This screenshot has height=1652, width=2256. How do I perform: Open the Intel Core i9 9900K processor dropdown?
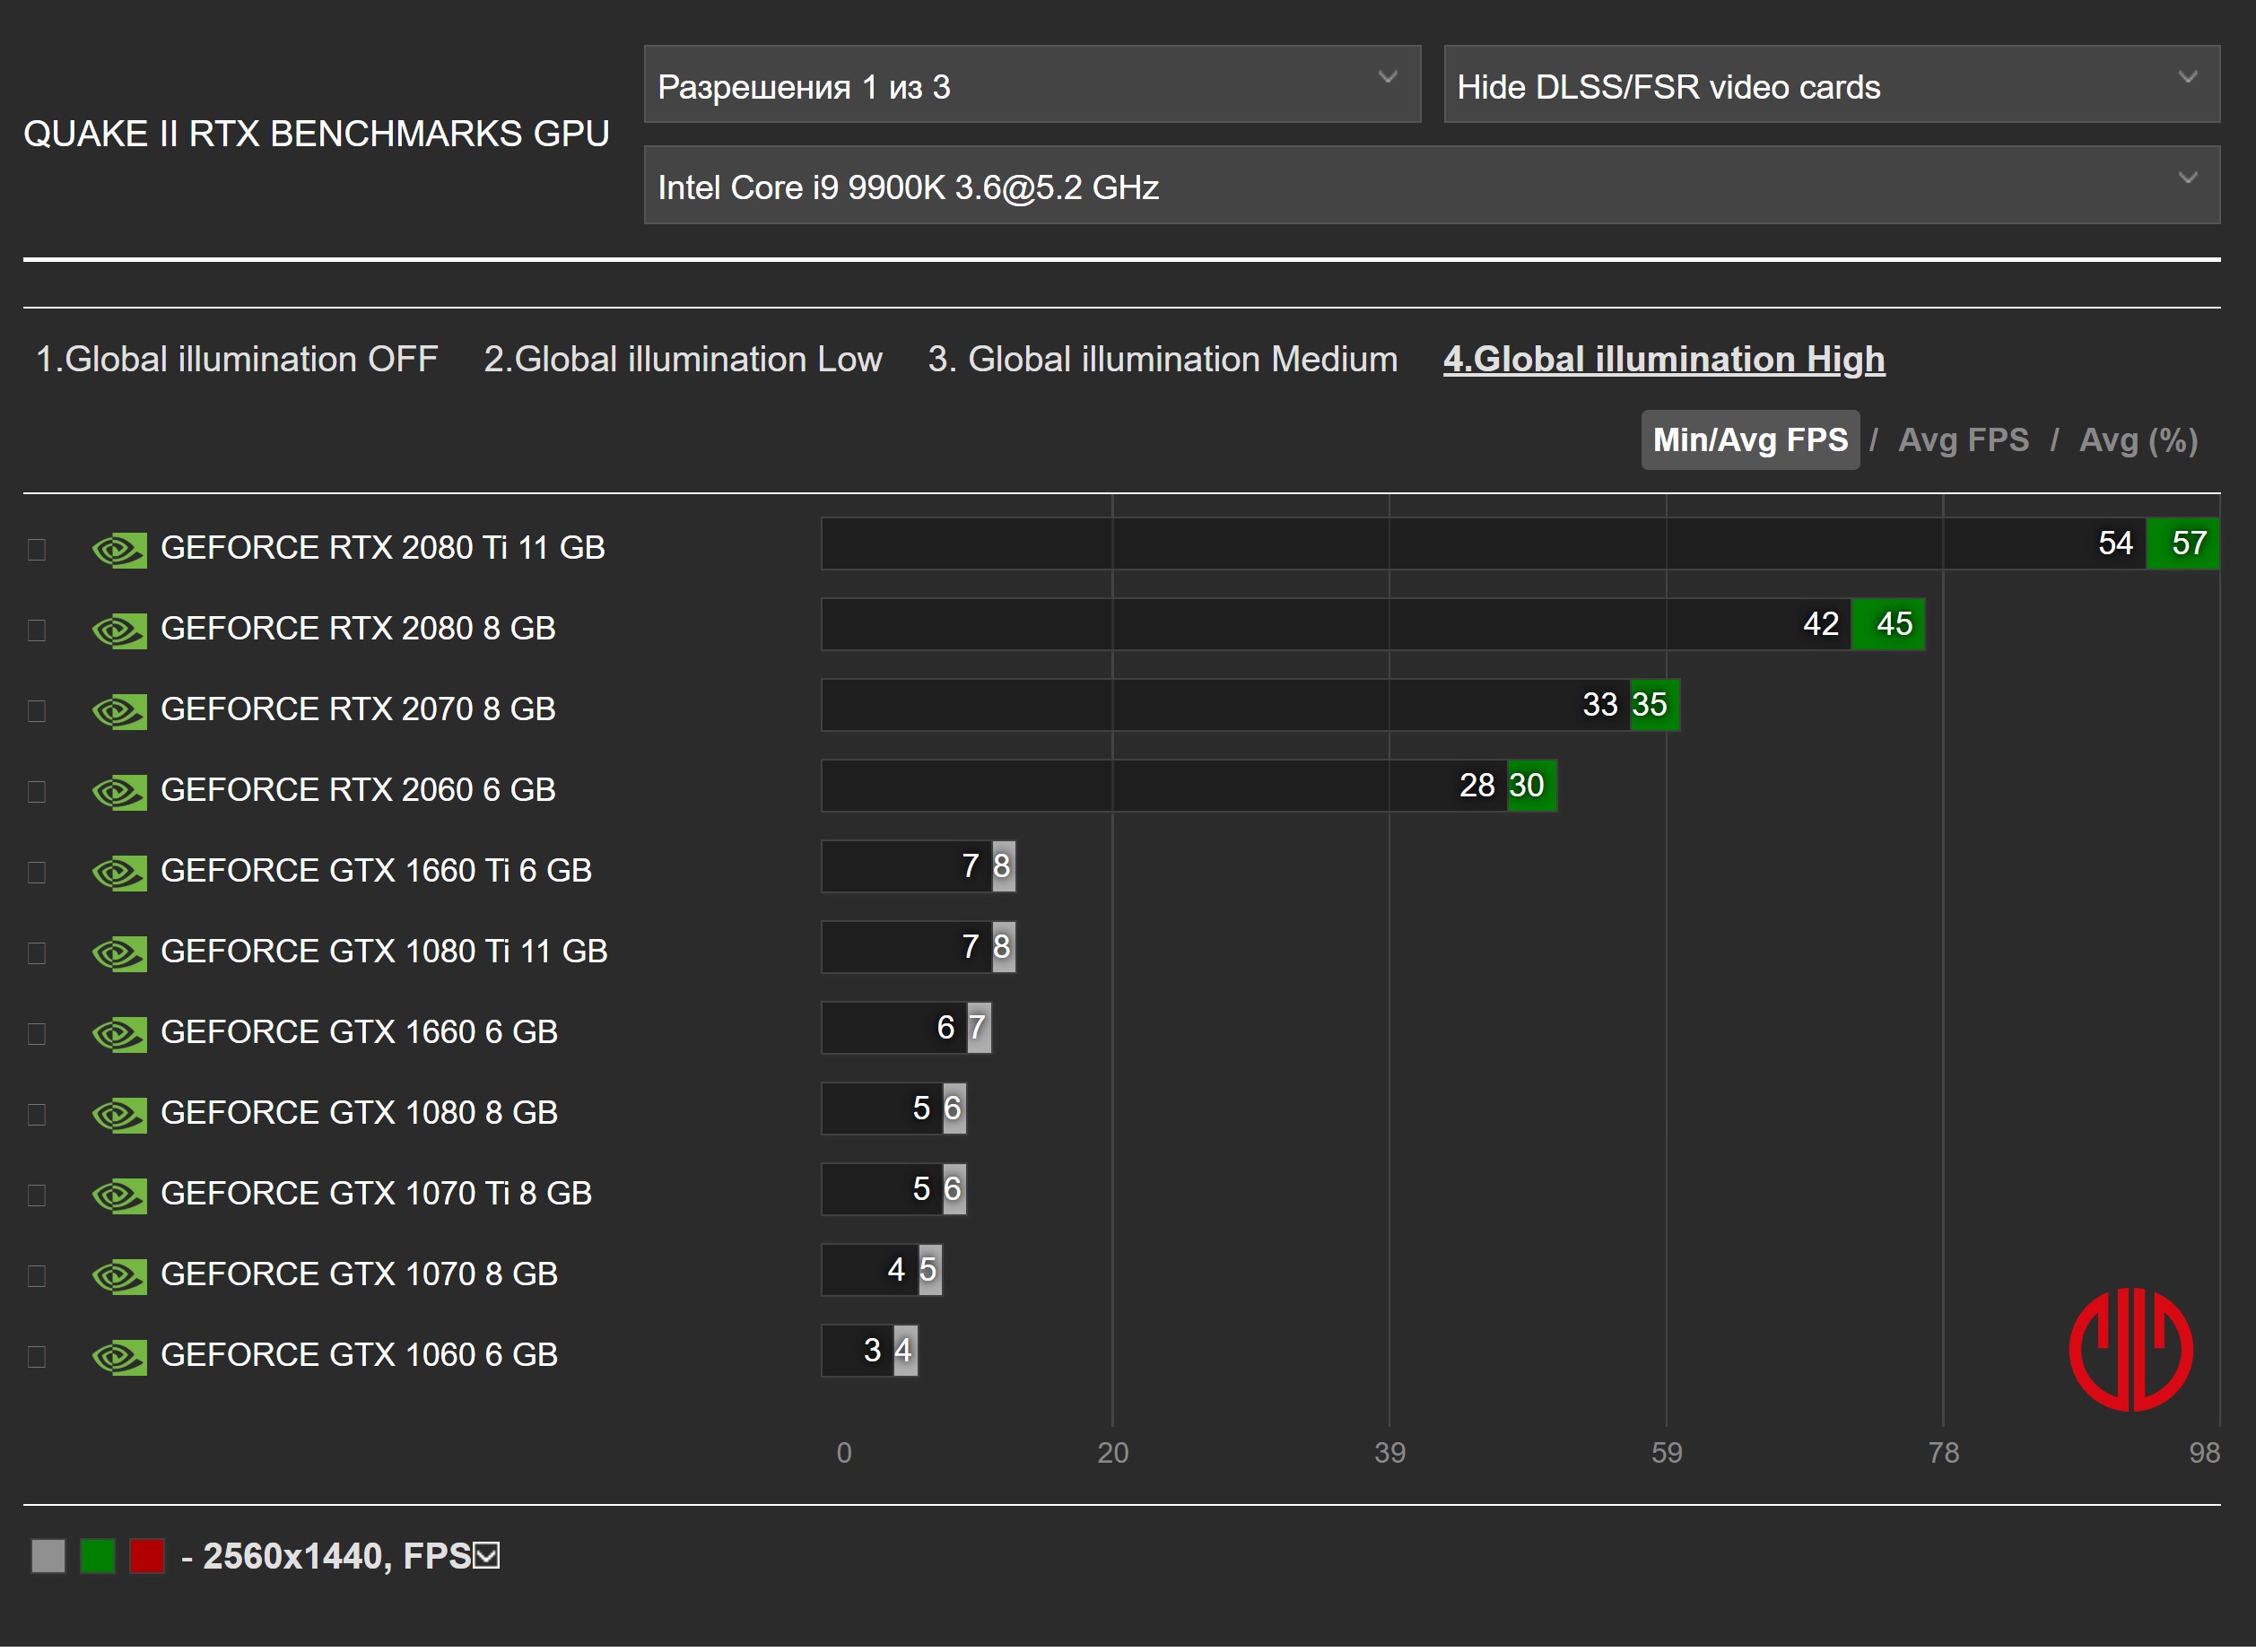(1430, 186)
